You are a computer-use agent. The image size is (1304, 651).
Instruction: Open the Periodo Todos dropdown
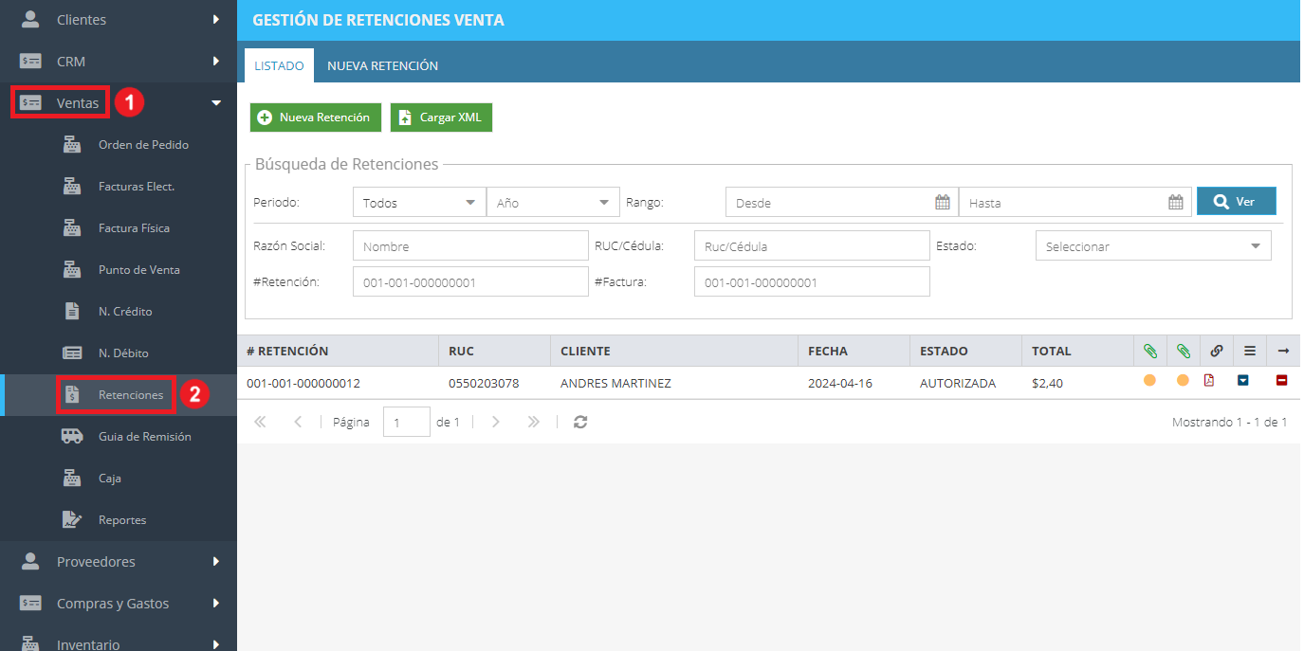(x=419, y=203)
